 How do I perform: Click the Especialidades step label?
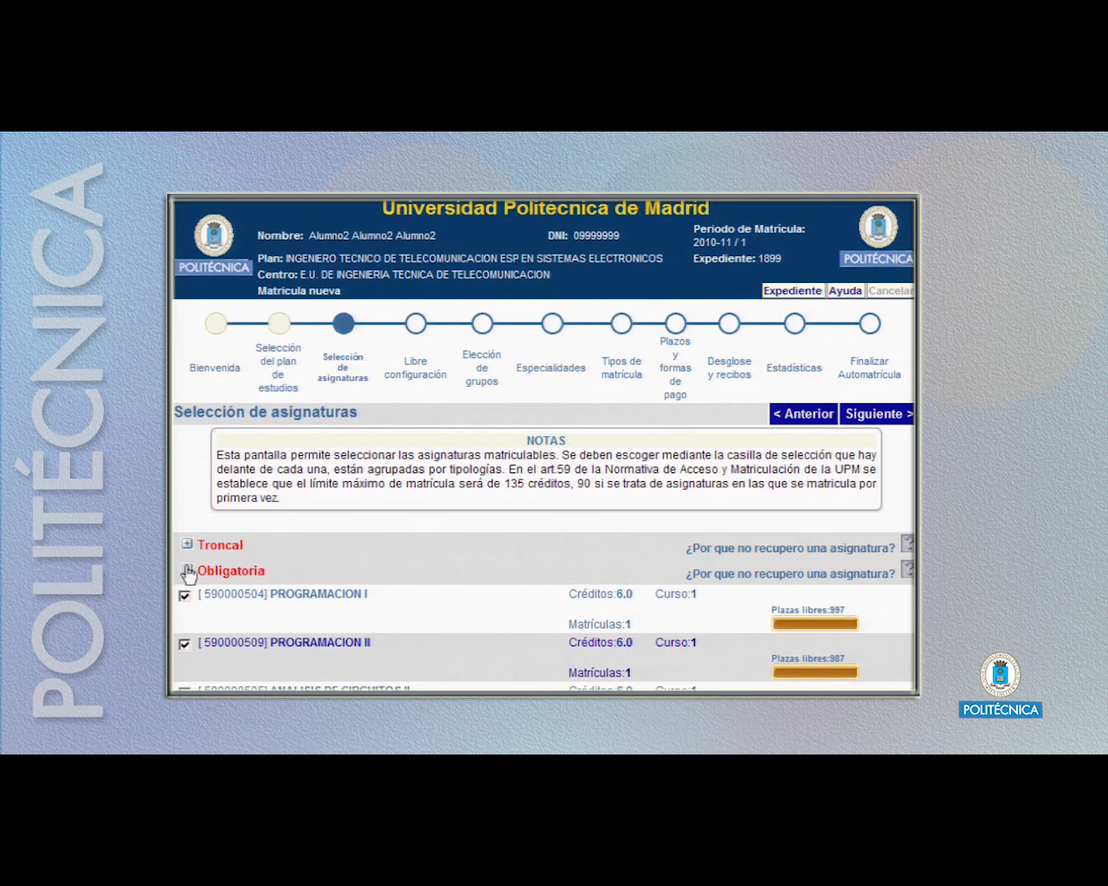[x=551, y=368]
